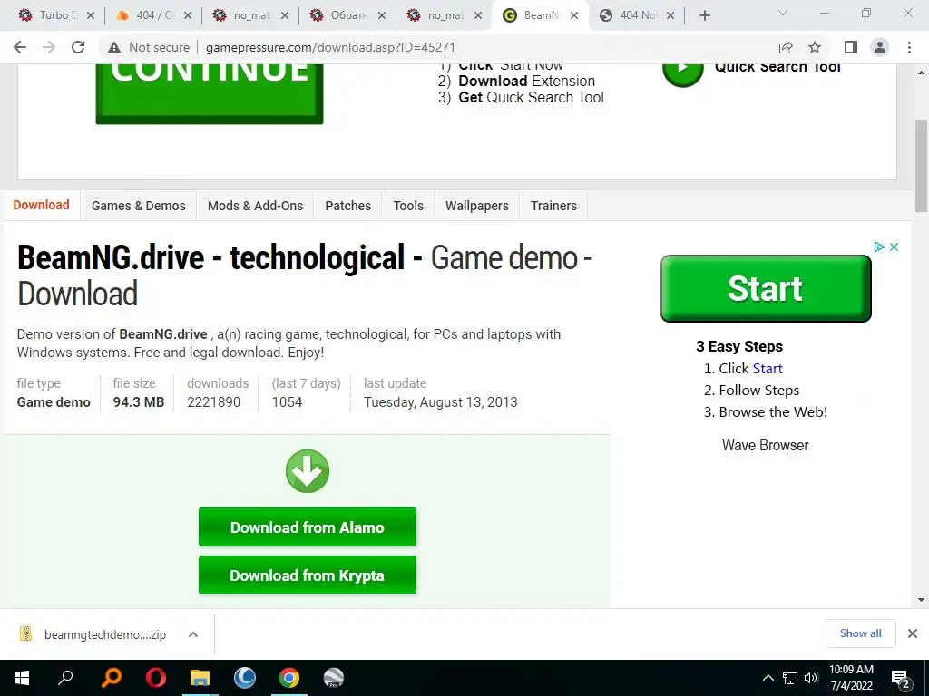929x696 pixels.
Task: Open the notification center icon
Action: (901, 679)
